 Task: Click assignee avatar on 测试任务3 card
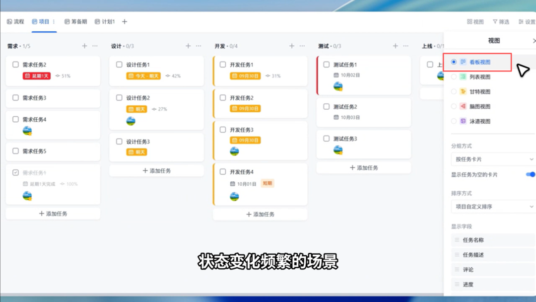(338, 150)
